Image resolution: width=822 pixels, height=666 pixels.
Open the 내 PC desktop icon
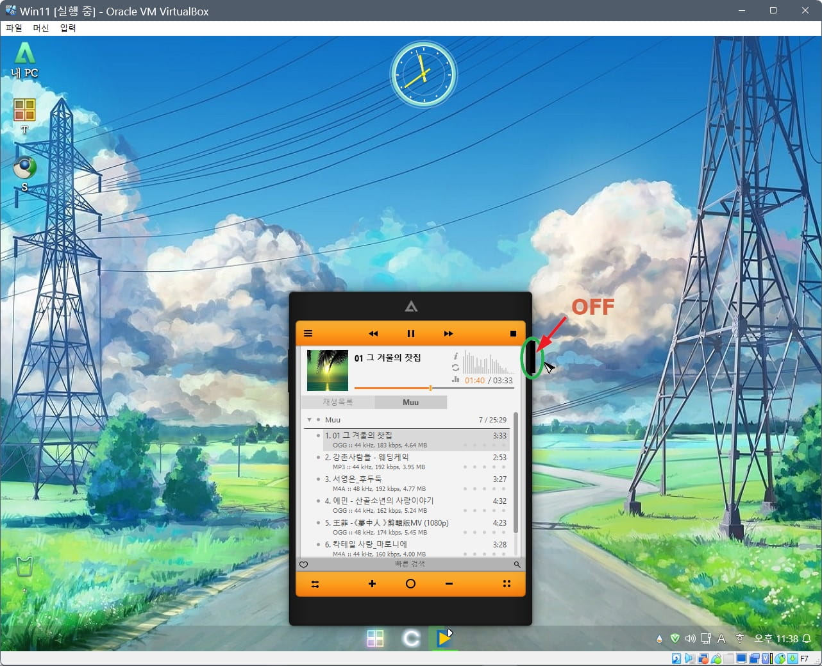click(24, 61)
